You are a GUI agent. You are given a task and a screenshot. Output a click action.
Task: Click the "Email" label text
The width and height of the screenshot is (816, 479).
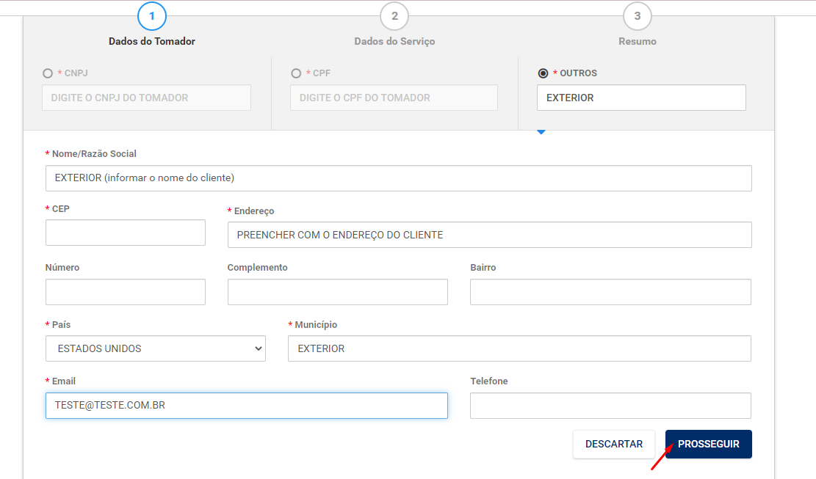click(x=63, y=381)
